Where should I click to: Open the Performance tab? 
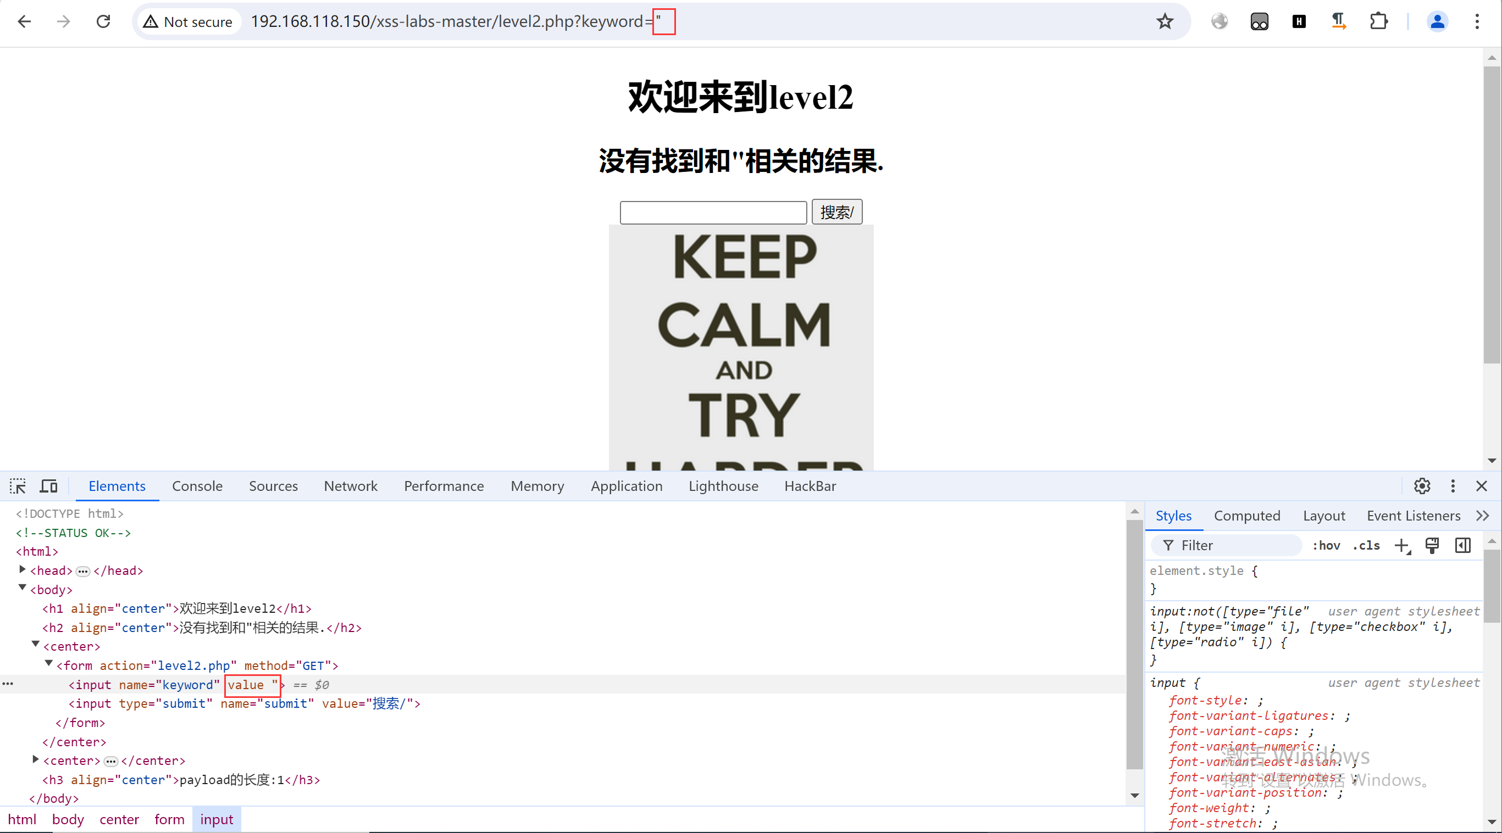tap(444, 486)
